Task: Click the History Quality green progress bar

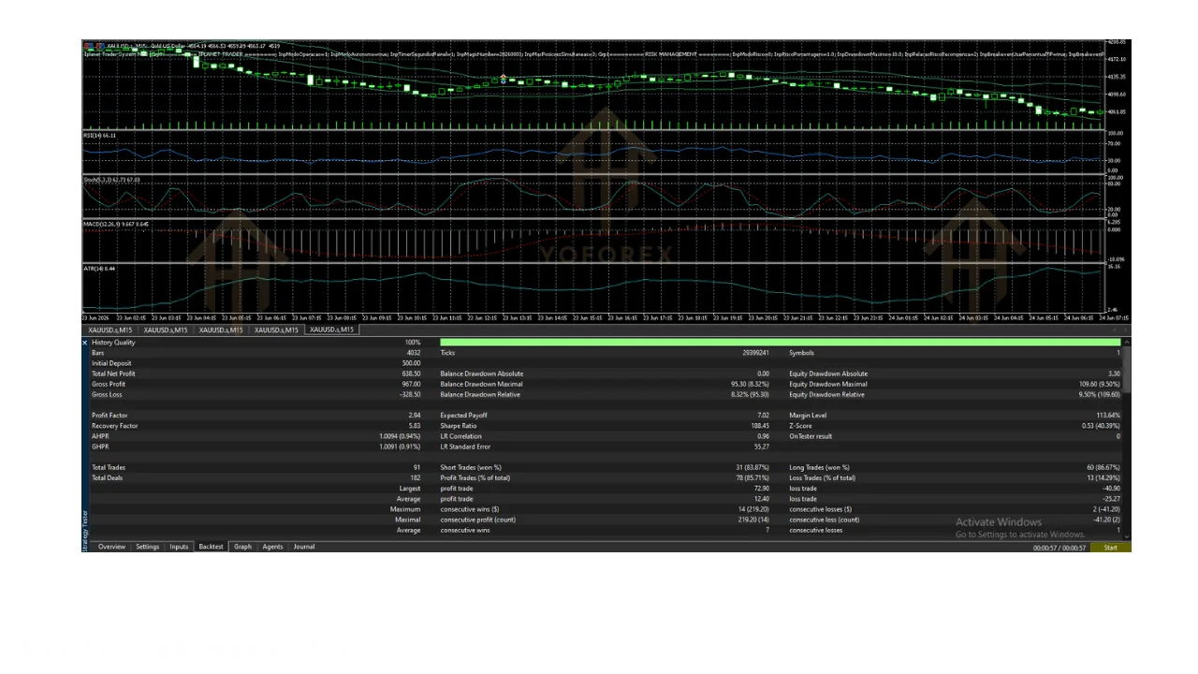Action: click(780, 343)
